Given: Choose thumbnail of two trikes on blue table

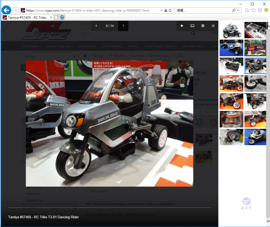Looking at the screenshot, I should [x=232, y=48].
